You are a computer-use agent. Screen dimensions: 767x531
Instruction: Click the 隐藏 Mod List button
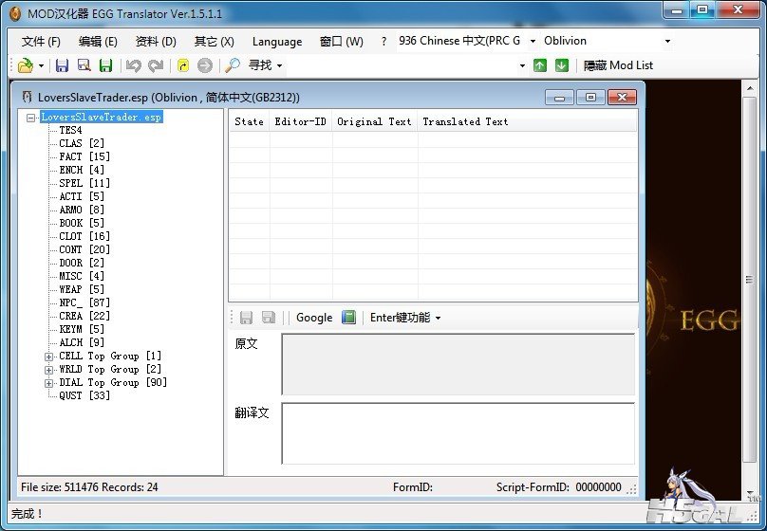click(618, 65)
